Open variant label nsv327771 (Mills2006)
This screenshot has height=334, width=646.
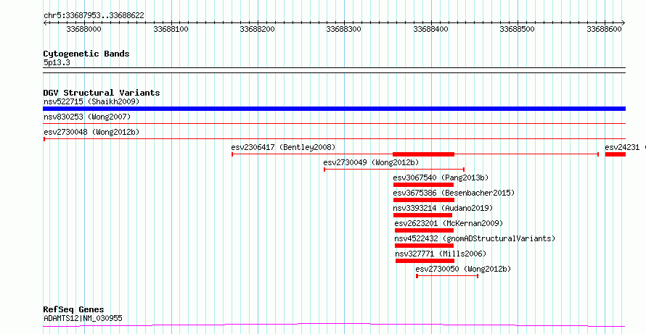click(441, 254)
